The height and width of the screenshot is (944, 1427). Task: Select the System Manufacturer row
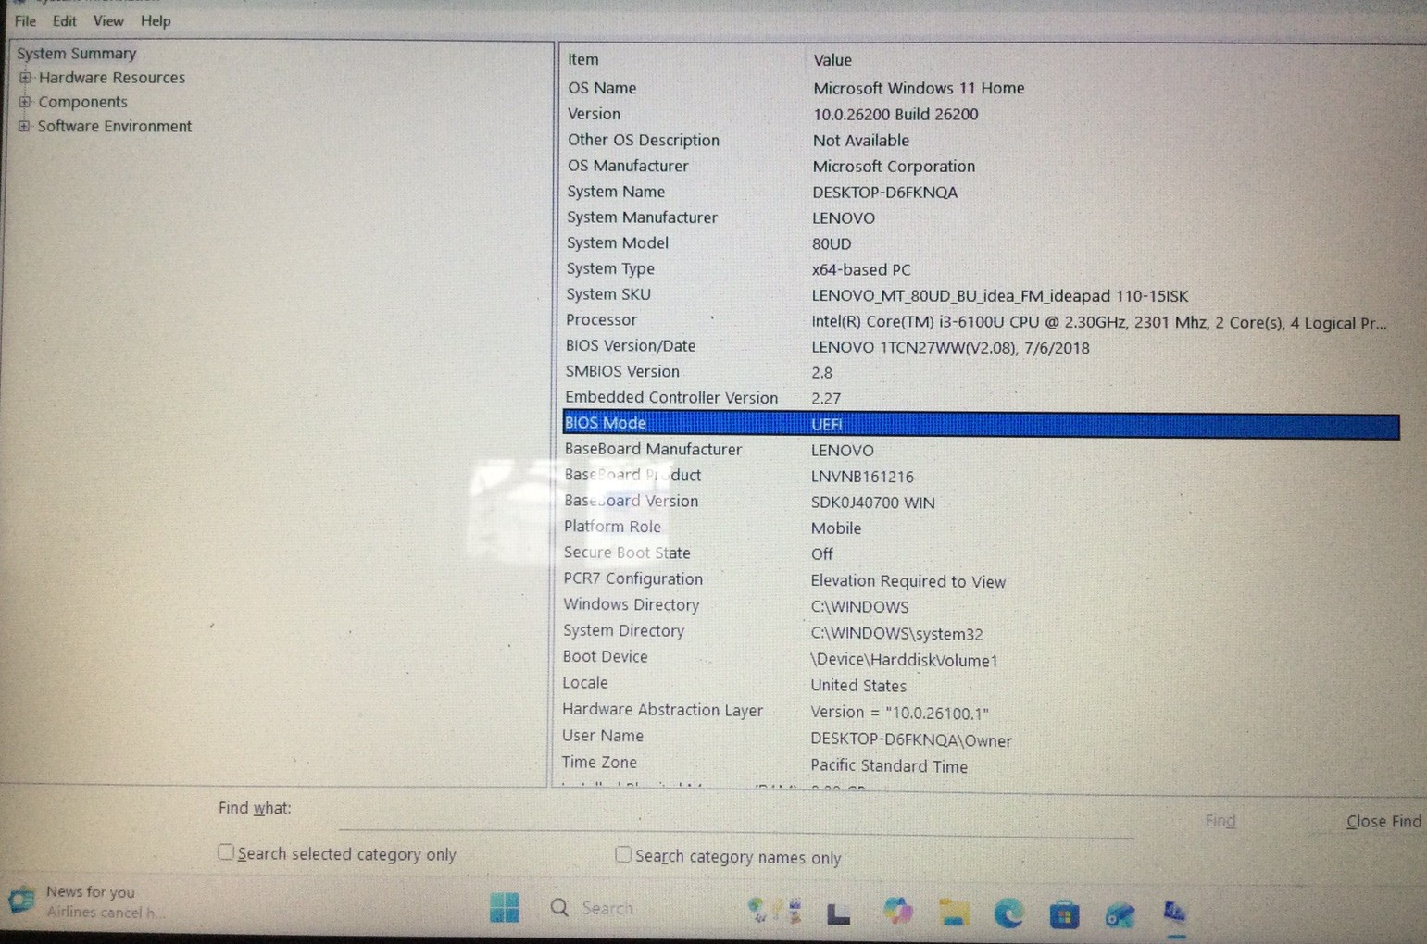982,217
